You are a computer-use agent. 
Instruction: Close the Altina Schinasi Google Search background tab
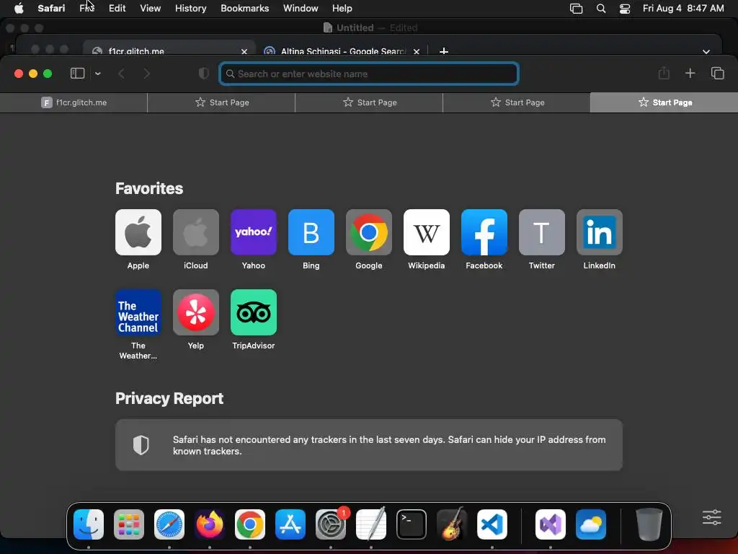pos(417,51)
